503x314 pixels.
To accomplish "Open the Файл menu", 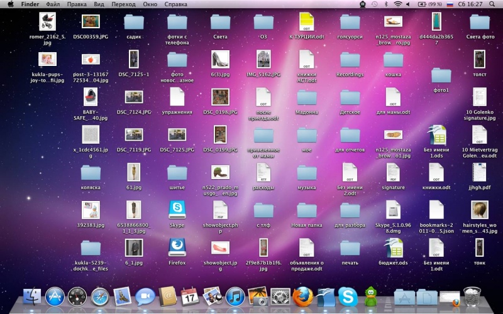I will (53, 4).
